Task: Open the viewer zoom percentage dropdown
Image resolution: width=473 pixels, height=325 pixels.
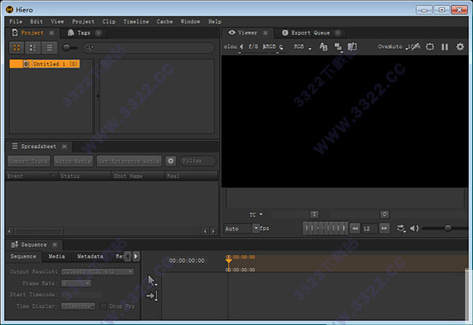Action: tap(412, 46)
